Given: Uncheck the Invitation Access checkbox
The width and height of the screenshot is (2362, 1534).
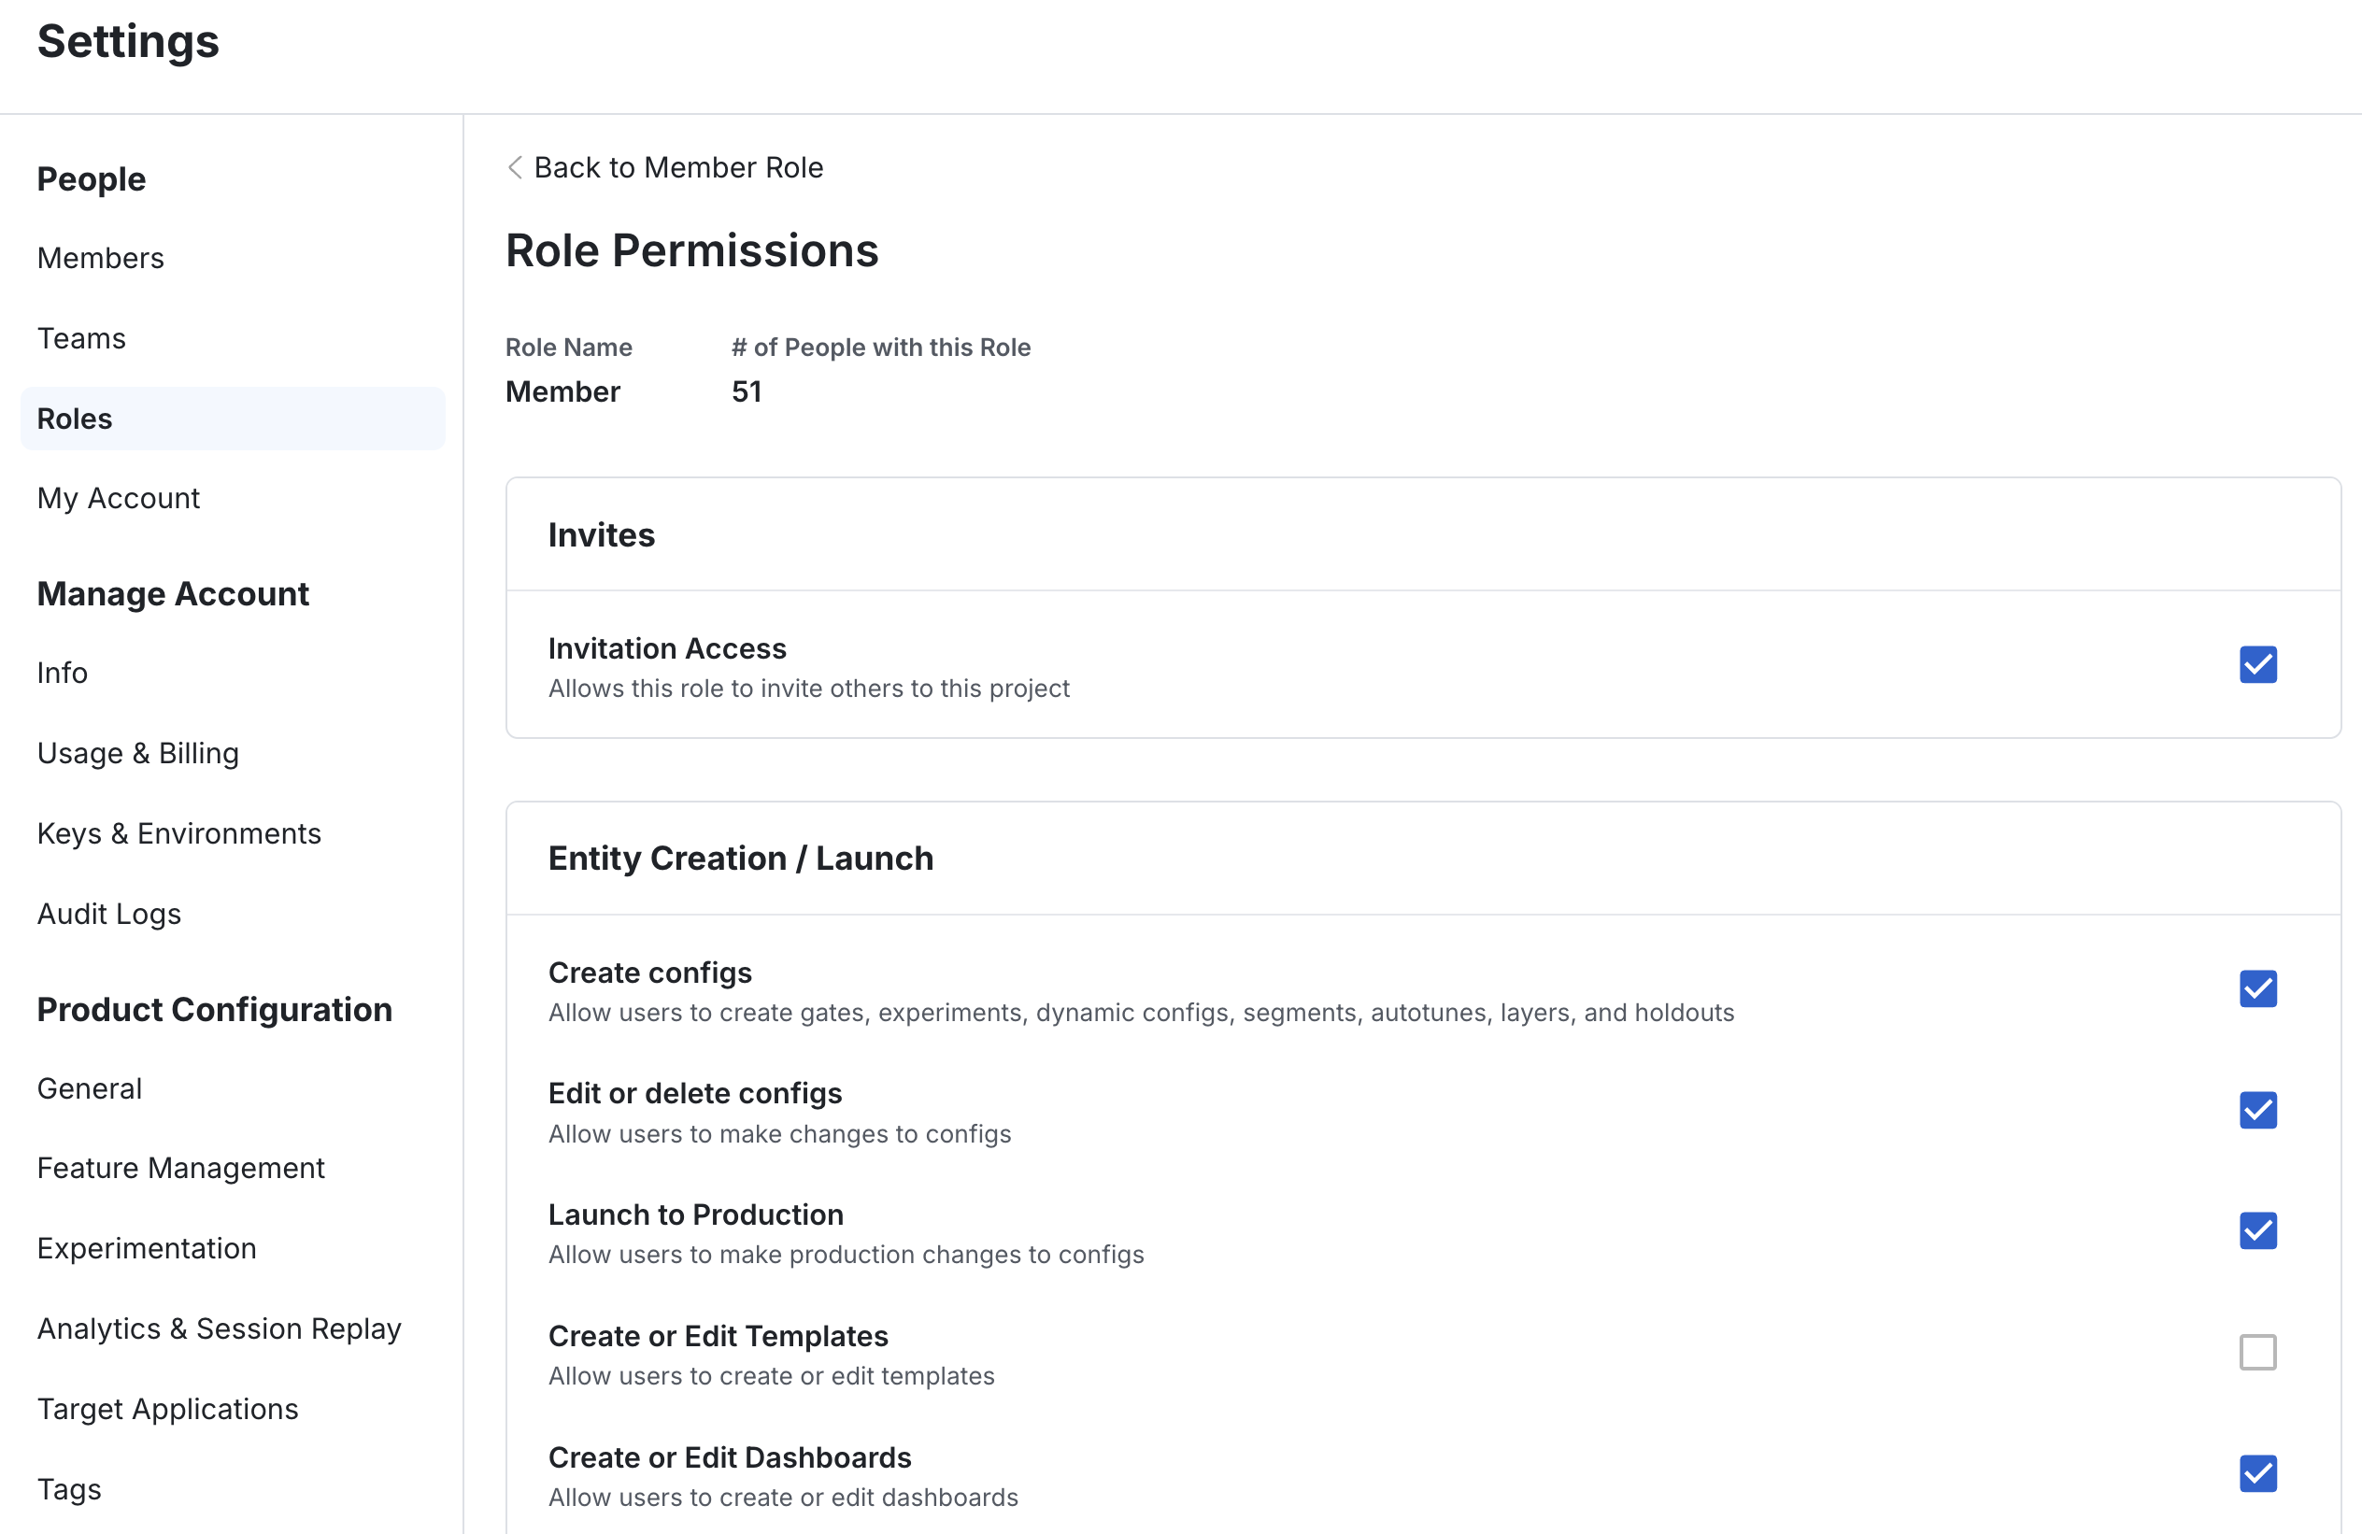Looking at the screenshot, I should [2257, 665].
